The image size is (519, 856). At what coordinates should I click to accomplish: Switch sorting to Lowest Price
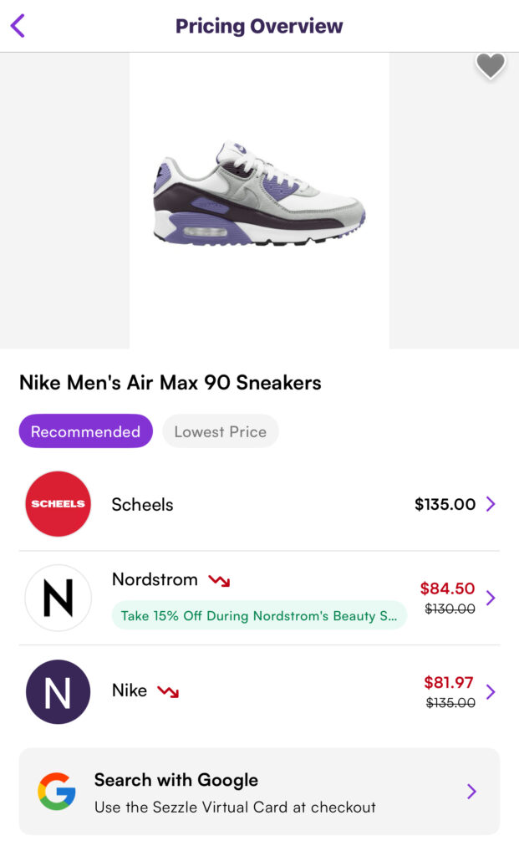click(220, 431)
